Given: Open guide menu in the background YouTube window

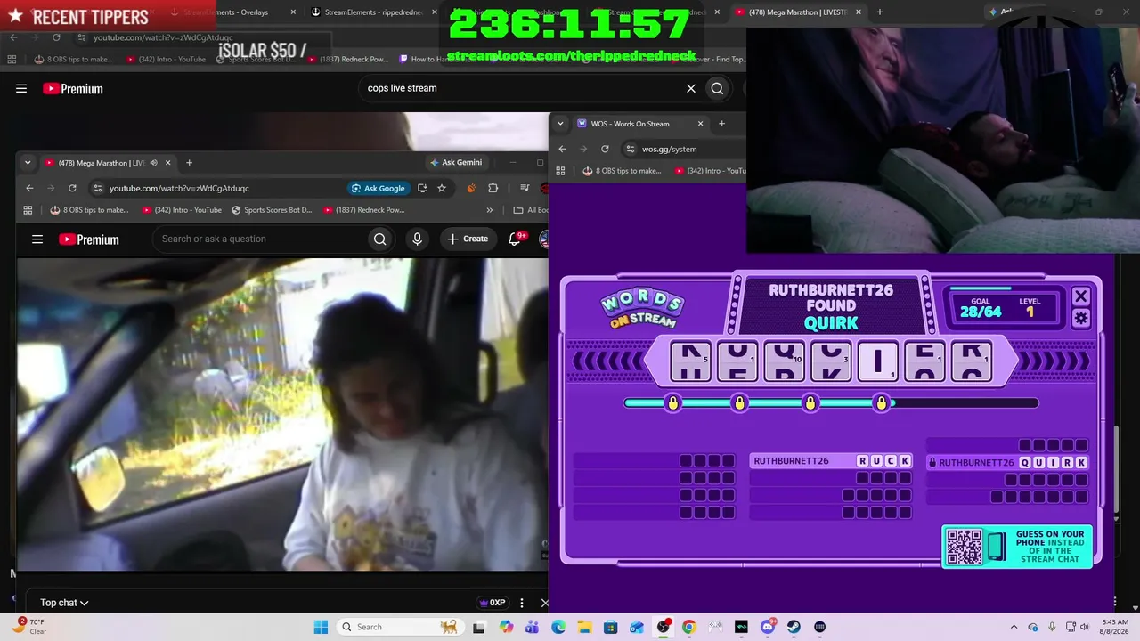Looking at the screenshot, I should point(21,88).
